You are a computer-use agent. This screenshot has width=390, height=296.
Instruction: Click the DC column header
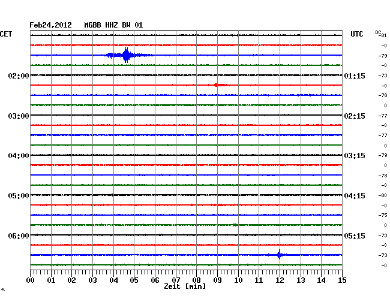click(378, 32)
